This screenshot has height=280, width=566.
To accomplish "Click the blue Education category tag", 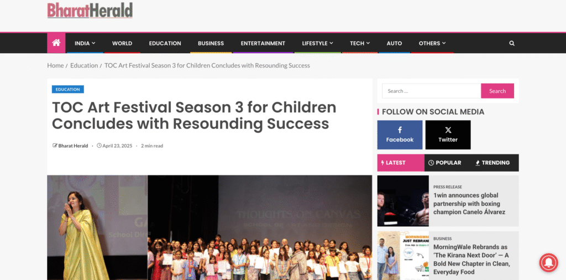I will (x=68, y=89).
